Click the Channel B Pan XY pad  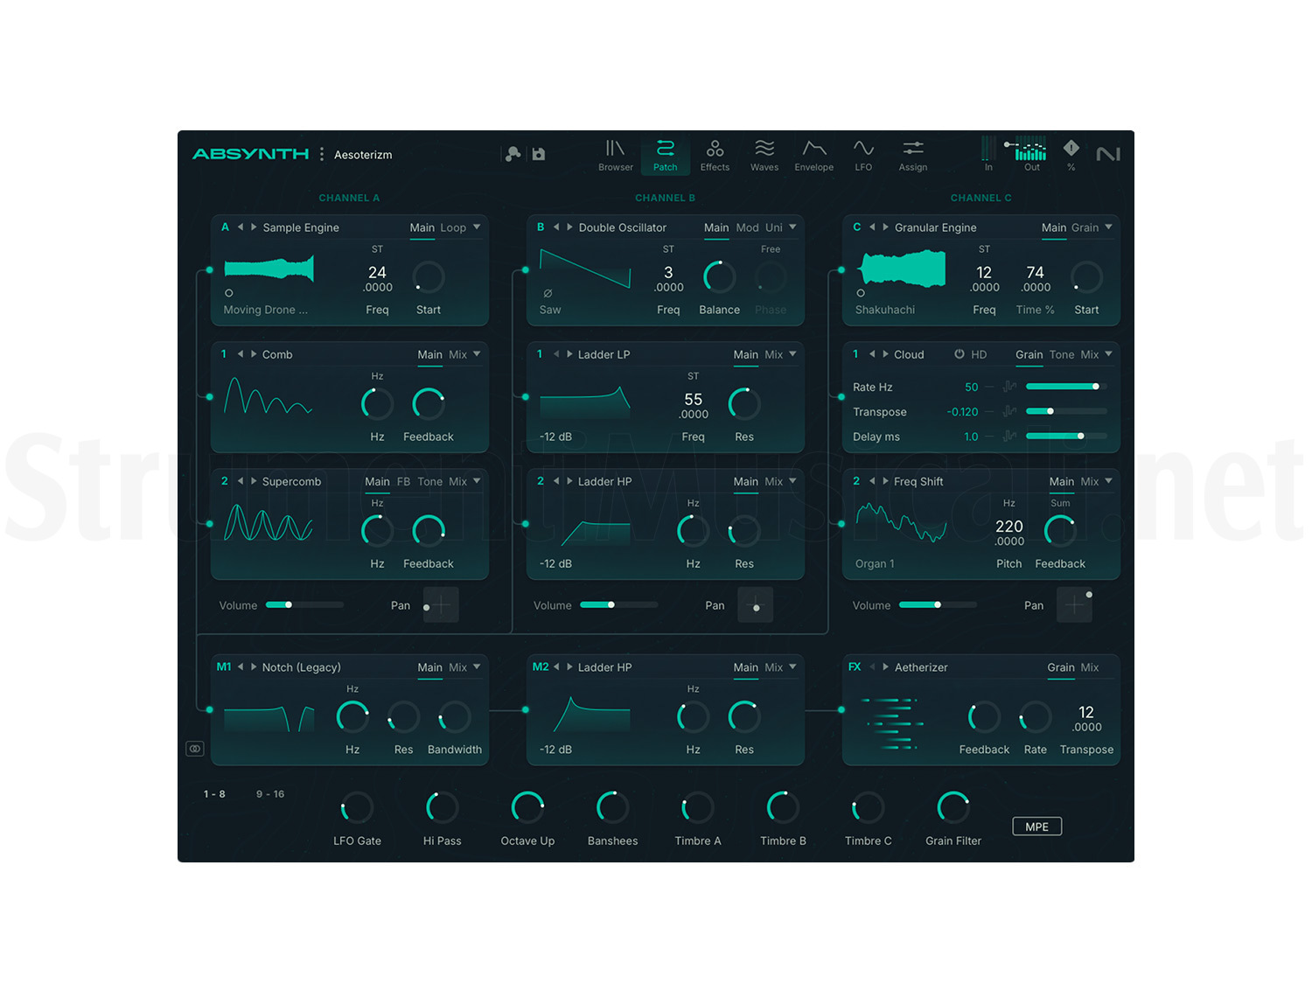[x=756, y=604]
